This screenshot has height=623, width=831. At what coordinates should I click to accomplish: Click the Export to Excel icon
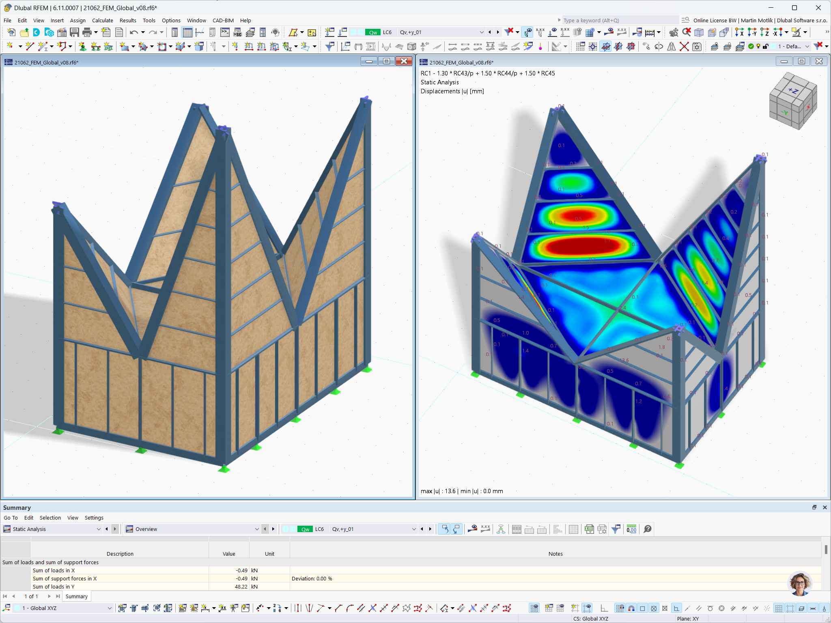pyautogui.click(x=589, y=529)
